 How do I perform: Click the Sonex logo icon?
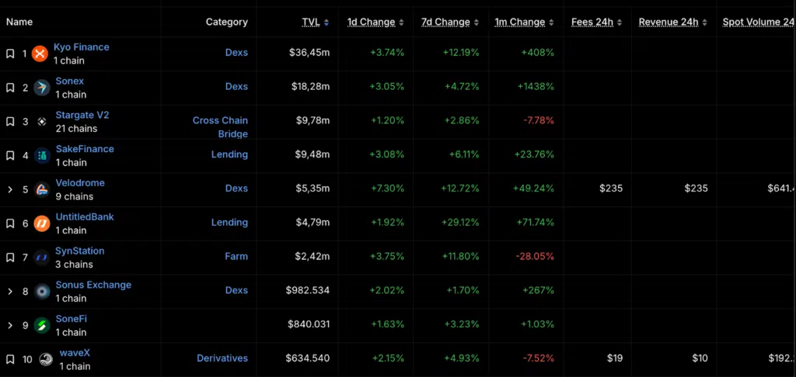42,88
